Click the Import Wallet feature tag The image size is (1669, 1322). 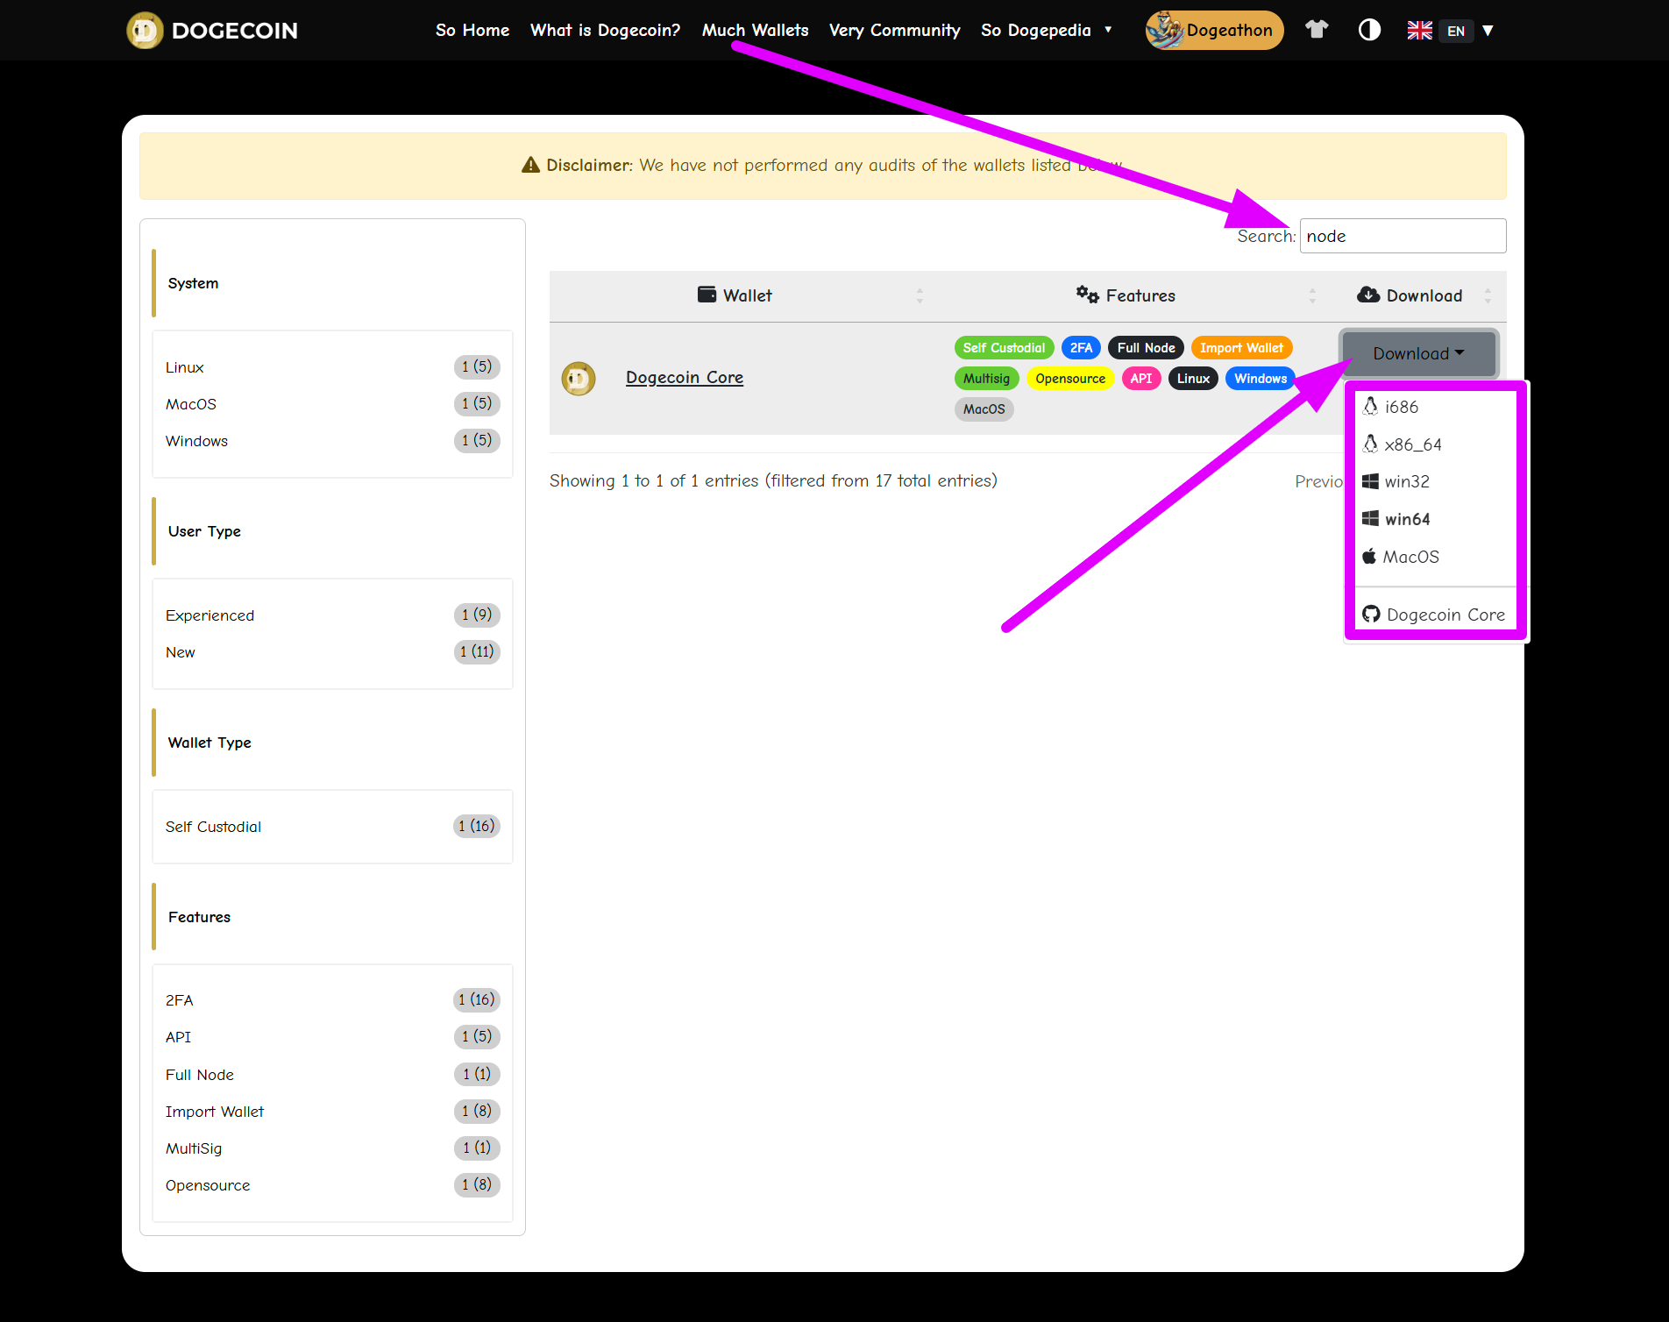(x=1241, y=348)
